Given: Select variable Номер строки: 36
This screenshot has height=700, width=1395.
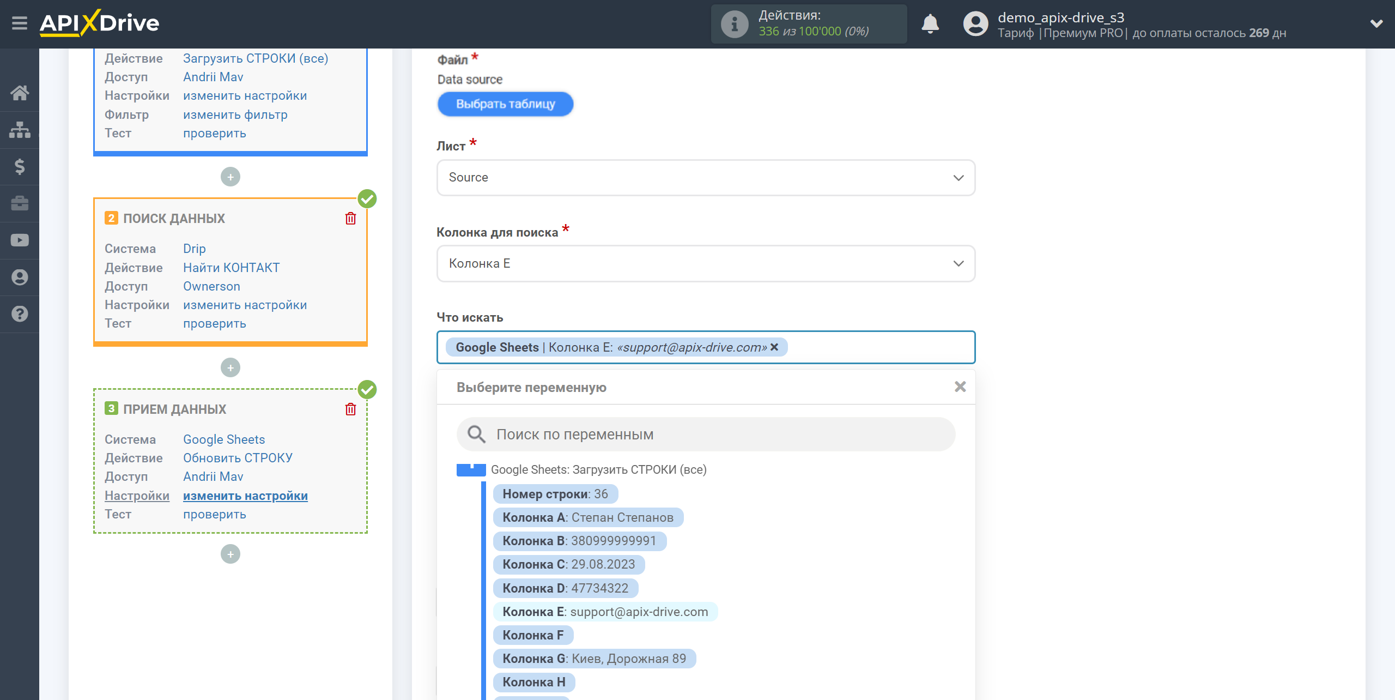Looking at the screenshot, I should (555, 494).
